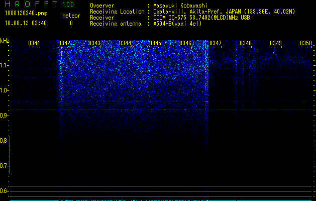Click the 0341 time marker
Image resolution: width=316 pixels, height=201 pixels.
pos(34,43)
